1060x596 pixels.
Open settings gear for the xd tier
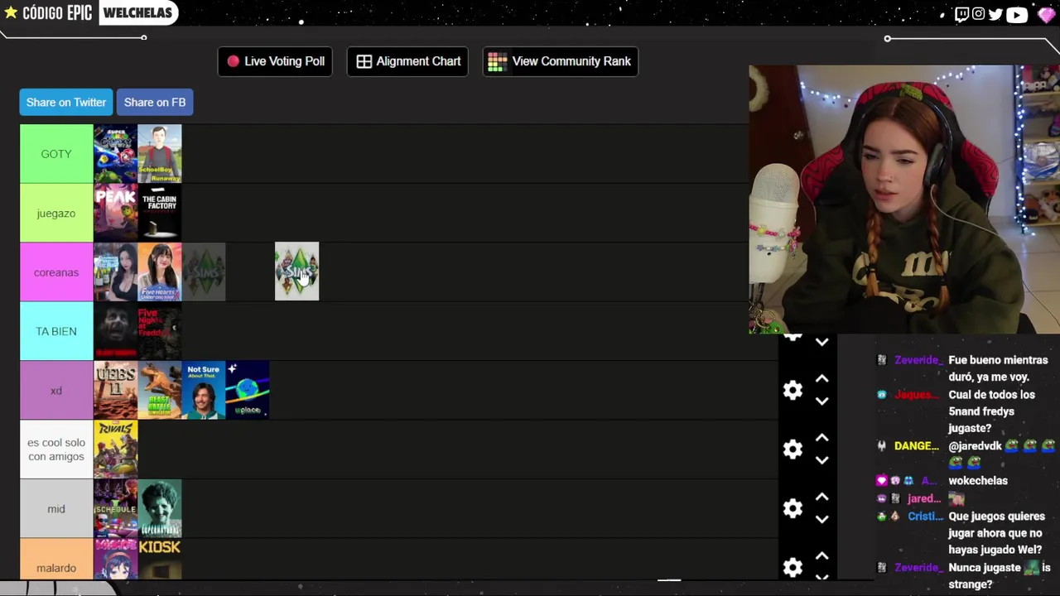click(x=793, y=390)
